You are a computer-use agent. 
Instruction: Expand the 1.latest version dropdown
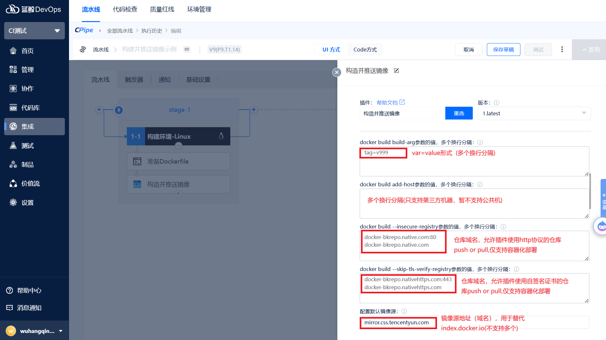click(x=534, y=113)
